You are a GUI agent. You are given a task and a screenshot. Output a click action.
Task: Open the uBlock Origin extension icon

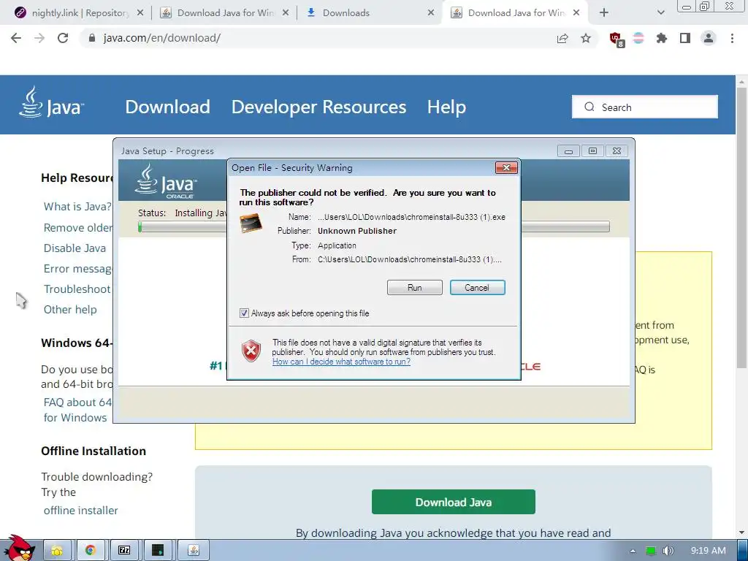pyautogui.click(x=616, y=39)
